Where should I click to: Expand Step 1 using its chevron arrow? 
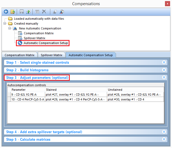point(164,62)
